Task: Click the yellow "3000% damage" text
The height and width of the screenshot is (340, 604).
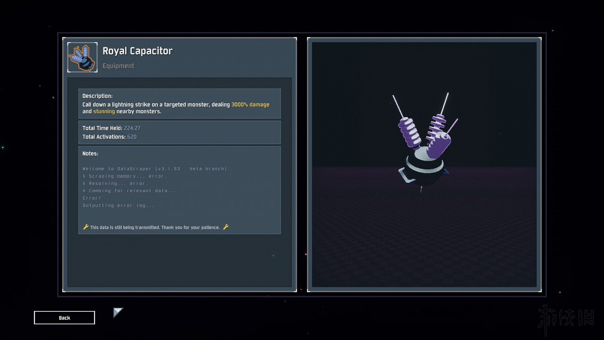Action: tap(250, 105)
